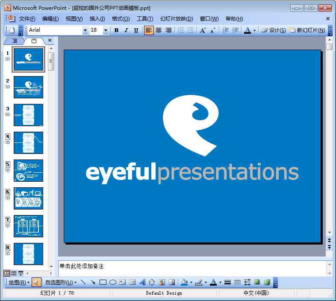Click the New document icon
The image size is (336, 301).
(12, 30)
